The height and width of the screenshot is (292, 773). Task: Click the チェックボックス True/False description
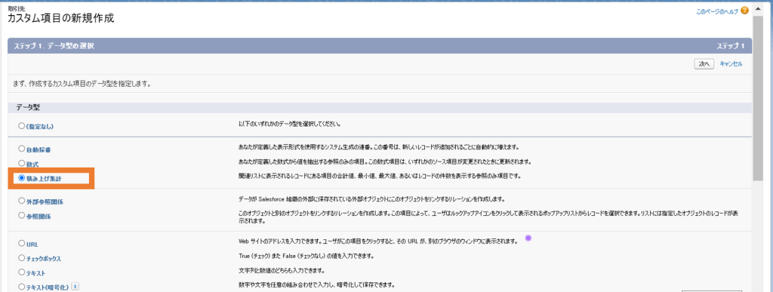point(306,256)
